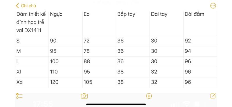
Task: Go back to Ghi chú notes list
Action: coord(26,6)
